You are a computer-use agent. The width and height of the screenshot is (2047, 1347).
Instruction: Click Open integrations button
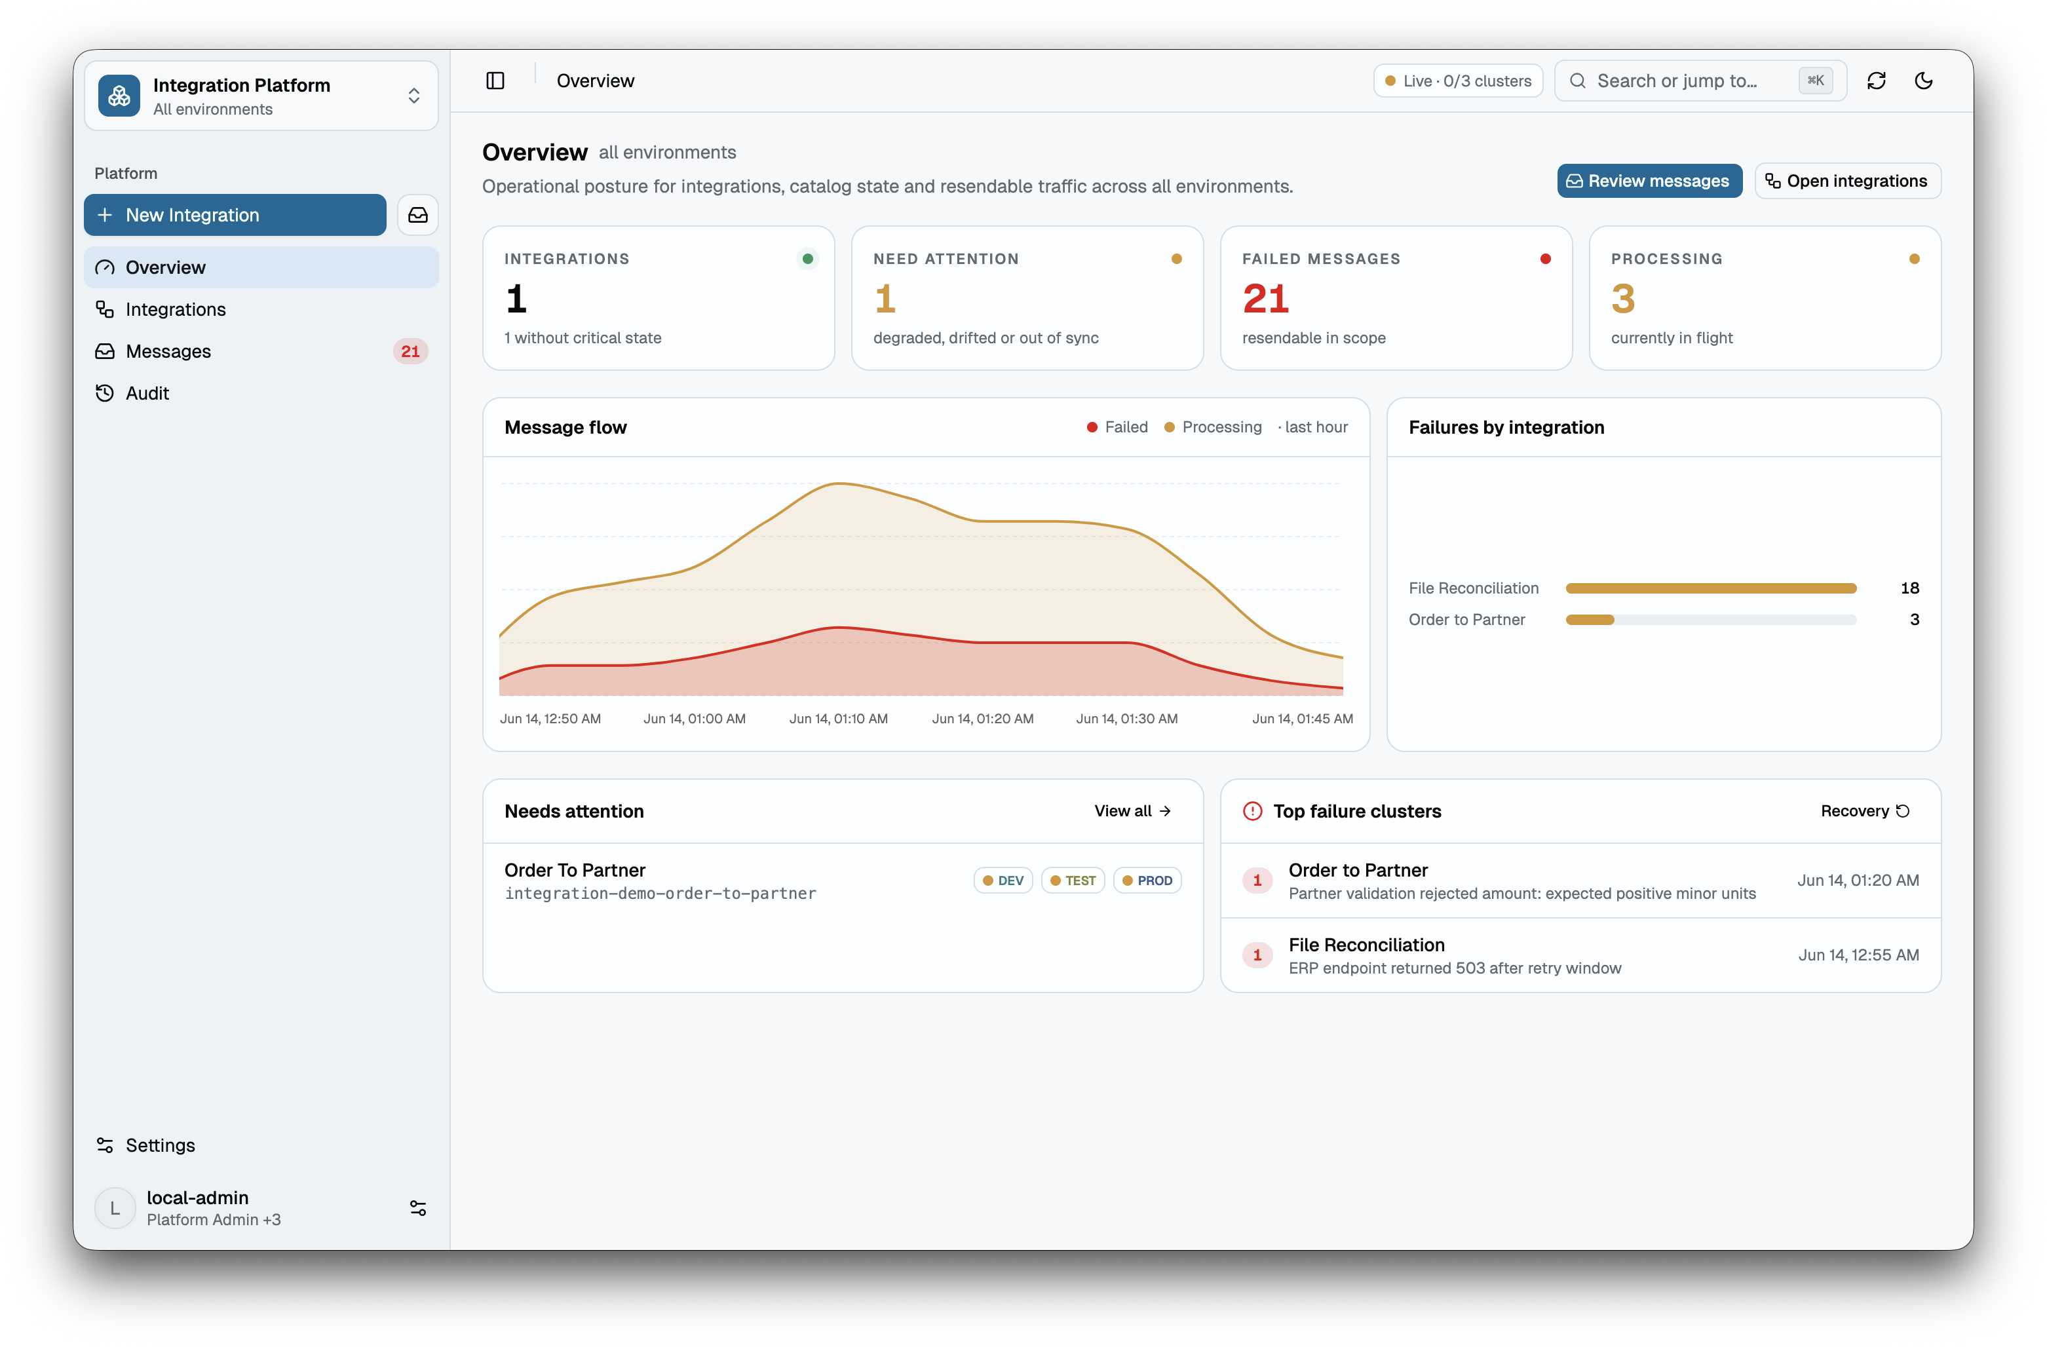pyautogui.click(x=1847, y=181)
